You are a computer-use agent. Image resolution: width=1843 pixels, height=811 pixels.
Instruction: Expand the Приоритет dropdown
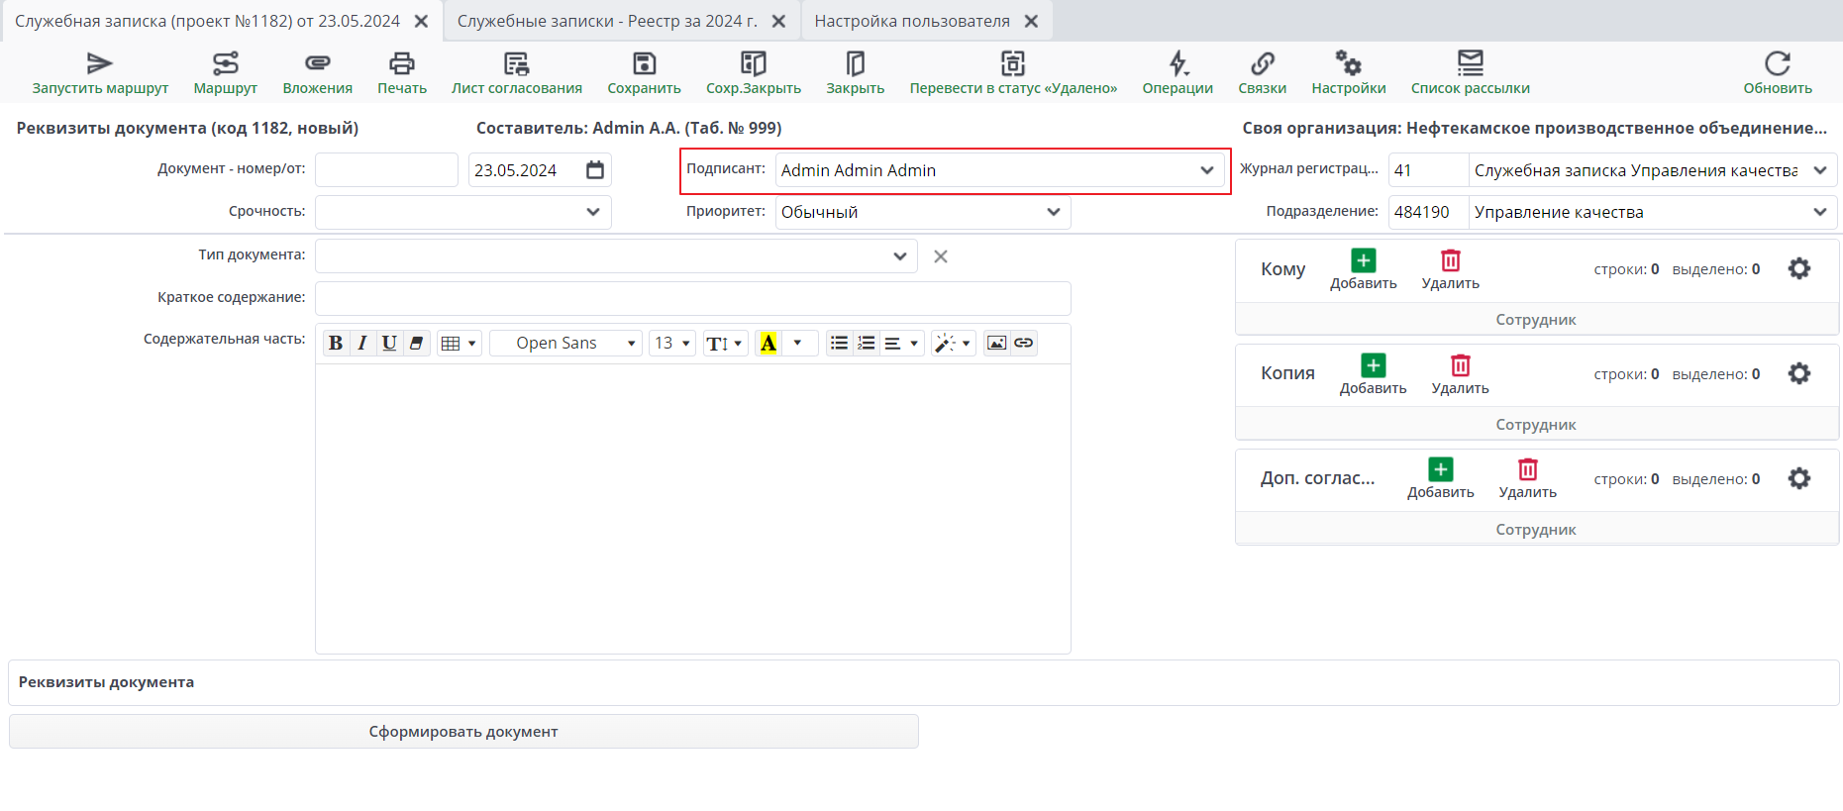1053,212
